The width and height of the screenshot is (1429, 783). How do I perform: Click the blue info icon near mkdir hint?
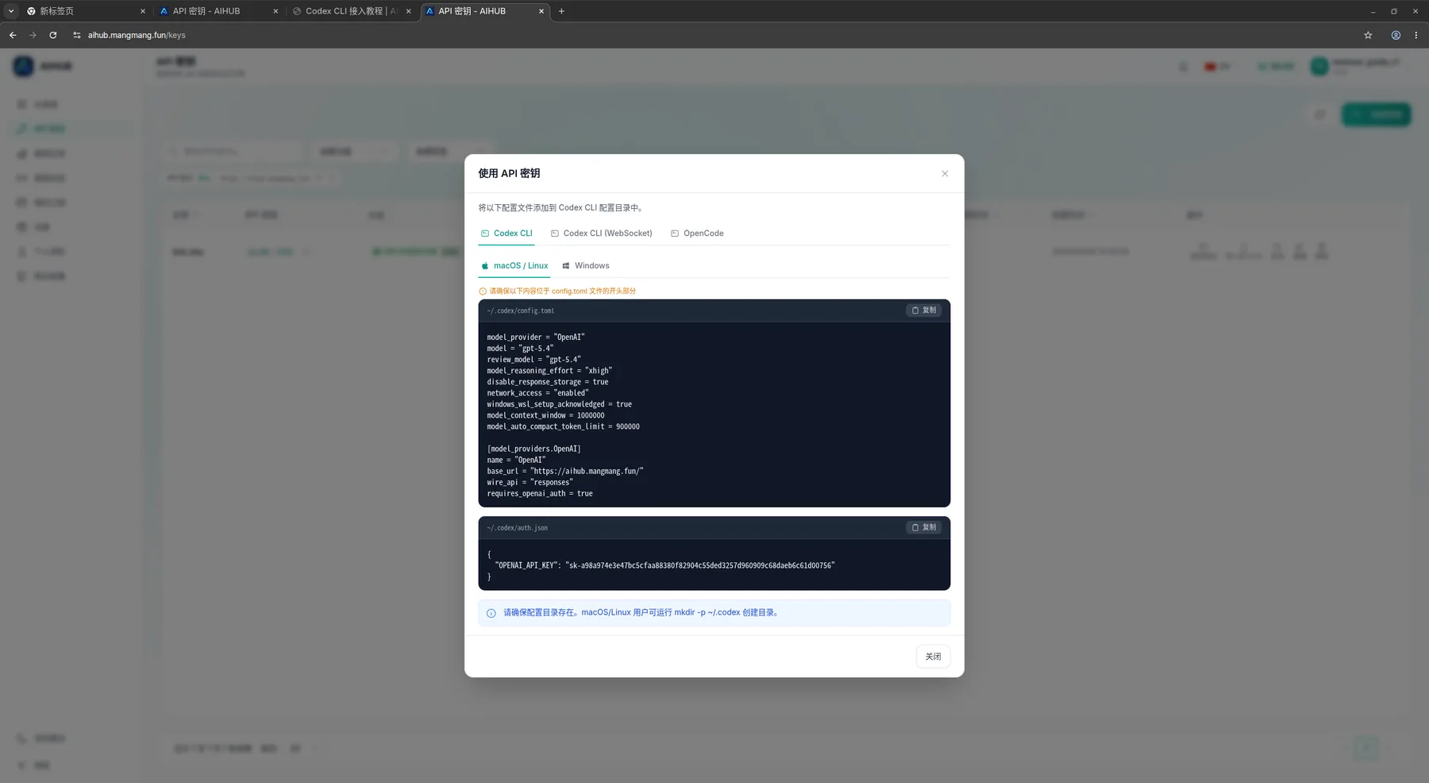click(x=491, y=613)
